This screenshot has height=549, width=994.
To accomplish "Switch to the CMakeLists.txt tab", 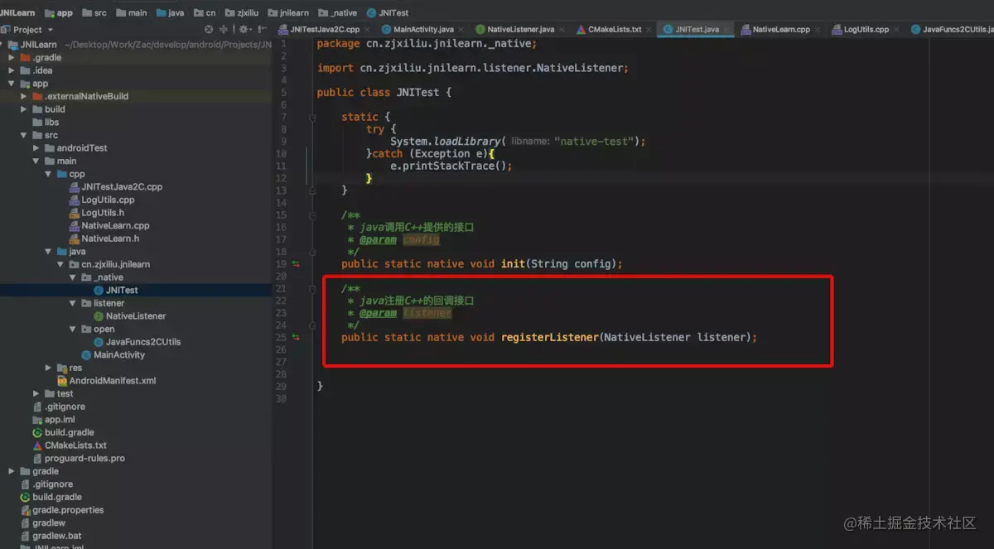I will pos(614,29).
